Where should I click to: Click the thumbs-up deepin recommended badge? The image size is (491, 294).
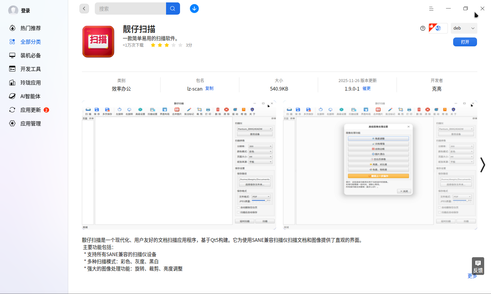pyautogui.click(x=438, y=28)
